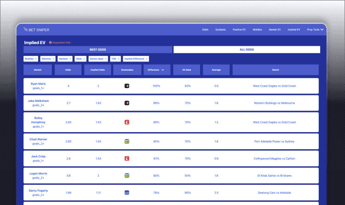Click the Odds column header
The width and height of the screenshot is (345, 205).
68,70
